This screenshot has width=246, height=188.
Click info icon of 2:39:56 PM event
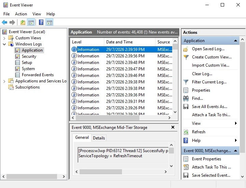(74, 56)
